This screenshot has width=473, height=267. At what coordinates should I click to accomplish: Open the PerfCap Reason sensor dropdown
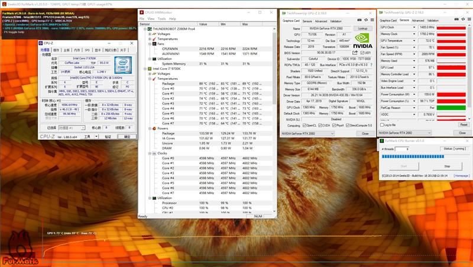[x=414, y=108]
